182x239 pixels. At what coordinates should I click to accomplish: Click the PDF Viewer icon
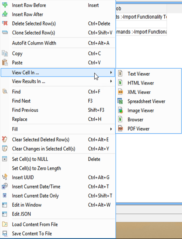pyautogui.click(x=120, y=129)
